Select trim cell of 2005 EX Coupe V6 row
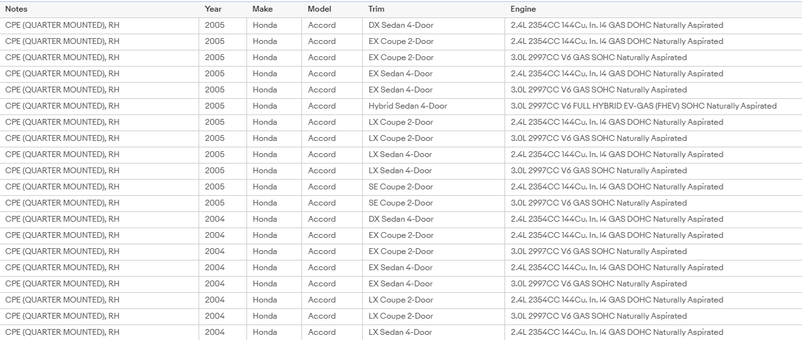The height and width of the screenshot is (340, 802). [x=434, y=58]
